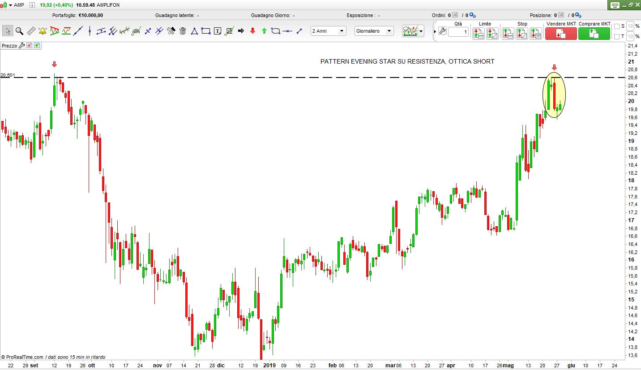Click the trash can delete icon
This screenshot has width=641, height=370.
tap(183, 31)
